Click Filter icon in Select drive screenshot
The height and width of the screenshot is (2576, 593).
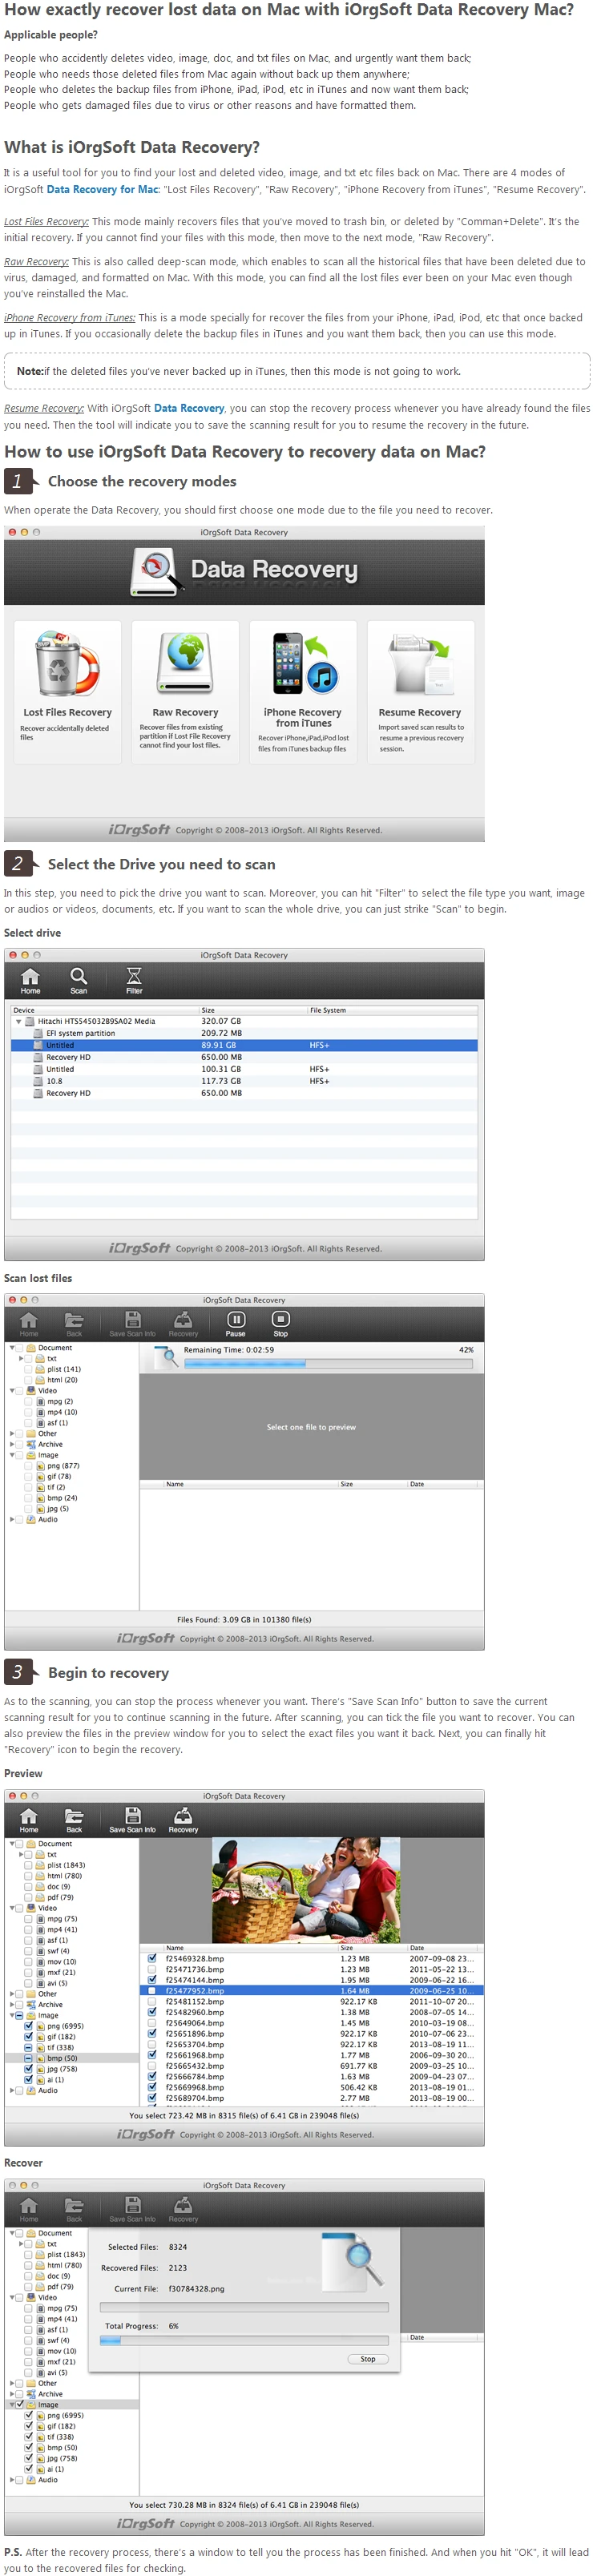click(134, 979)
